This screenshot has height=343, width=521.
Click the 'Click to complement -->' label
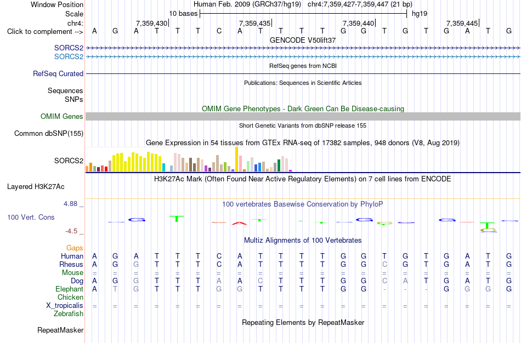point(45,32)
